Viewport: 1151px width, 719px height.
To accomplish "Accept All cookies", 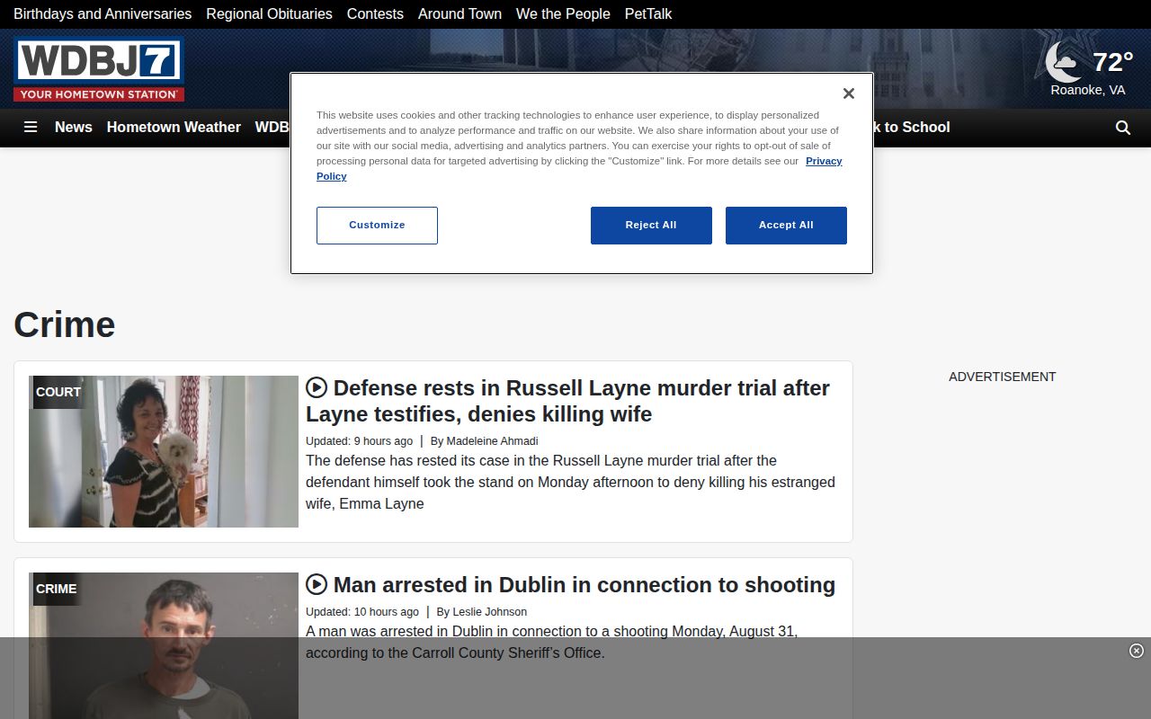I will tap(786, 226).
